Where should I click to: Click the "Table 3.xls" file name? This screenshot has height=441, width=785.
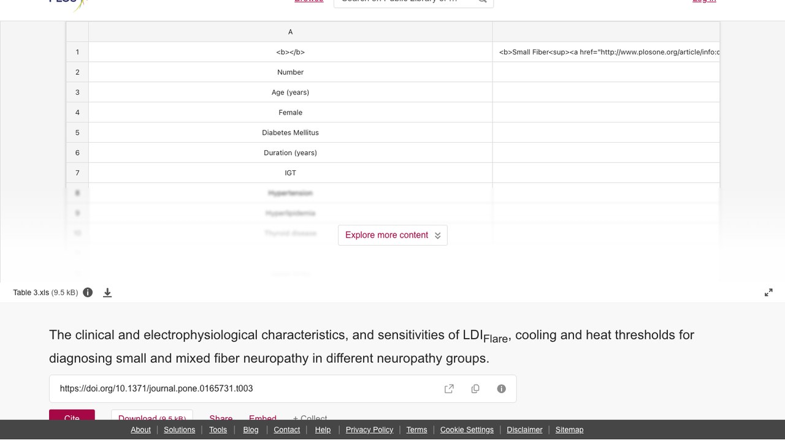click(x=31, y=293)
